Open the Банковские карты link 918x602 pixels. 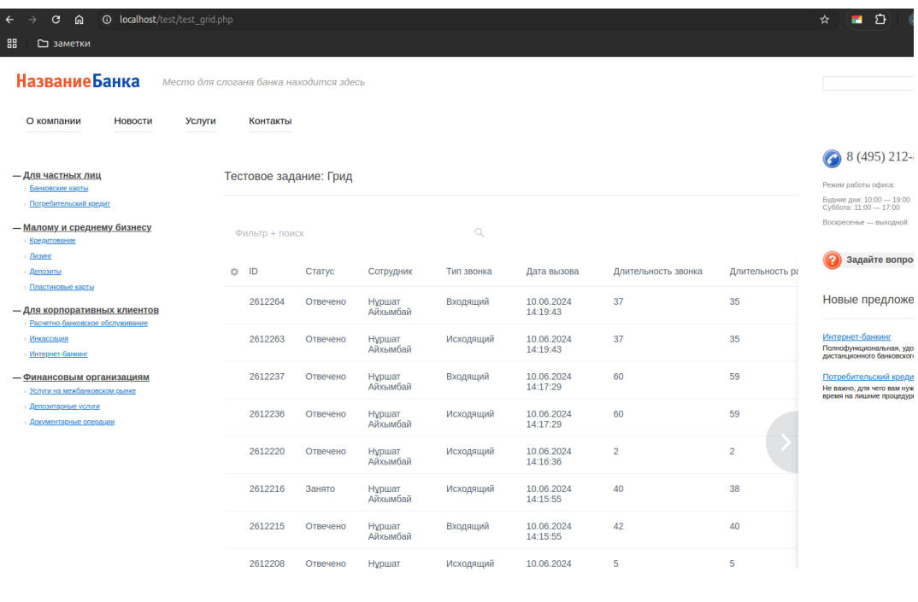click(x=59, y=188)
